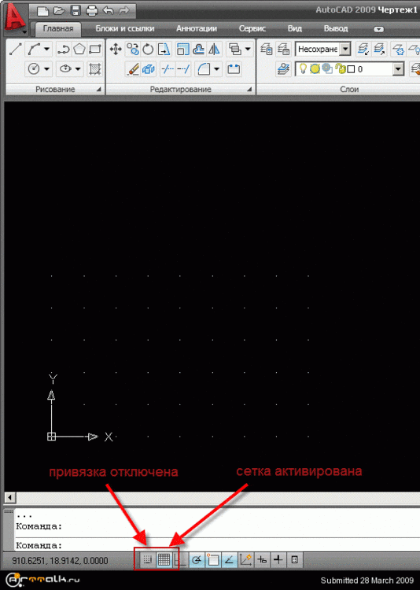
Task: Print the drawing with the printer icon
Action: pyautogui.click(x=92, y=10)
